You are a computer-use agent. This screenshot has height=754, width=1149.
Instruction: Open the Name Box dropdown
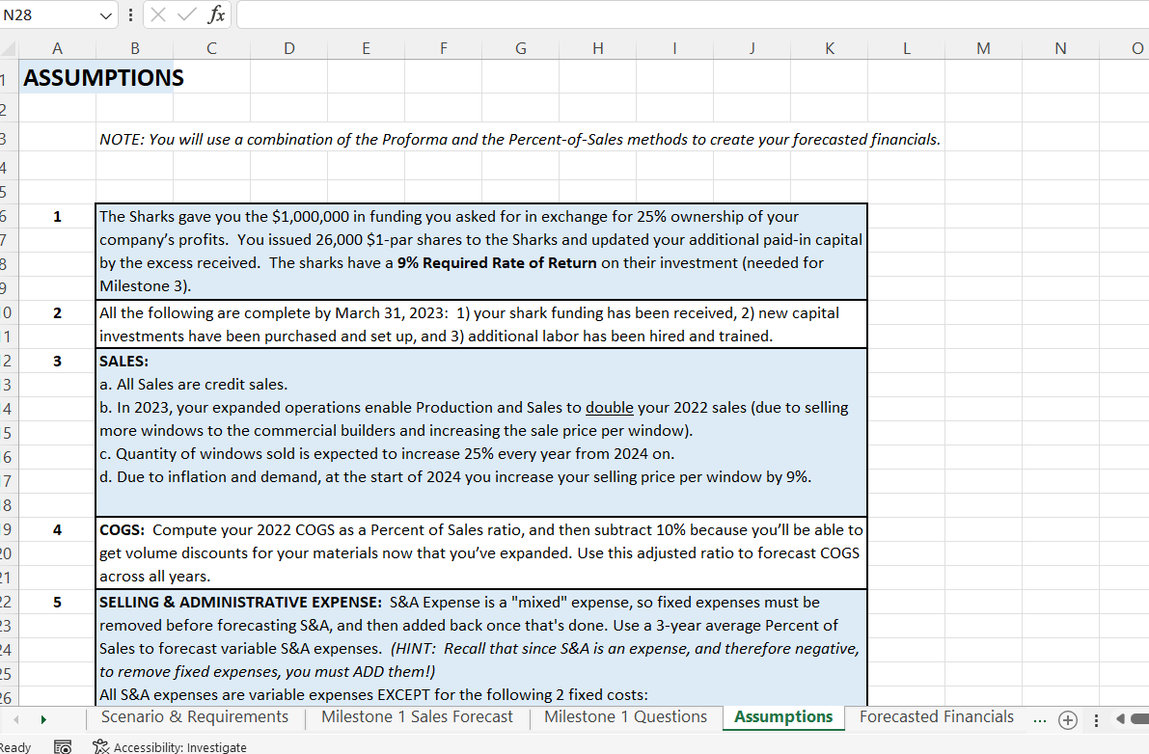(x=106, y=14)
